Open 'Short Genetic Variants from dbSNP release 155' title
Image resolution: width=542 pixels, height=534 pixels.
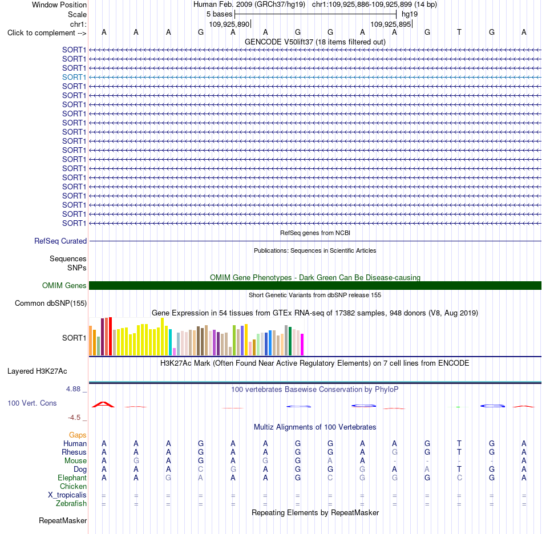pos(315,295)
